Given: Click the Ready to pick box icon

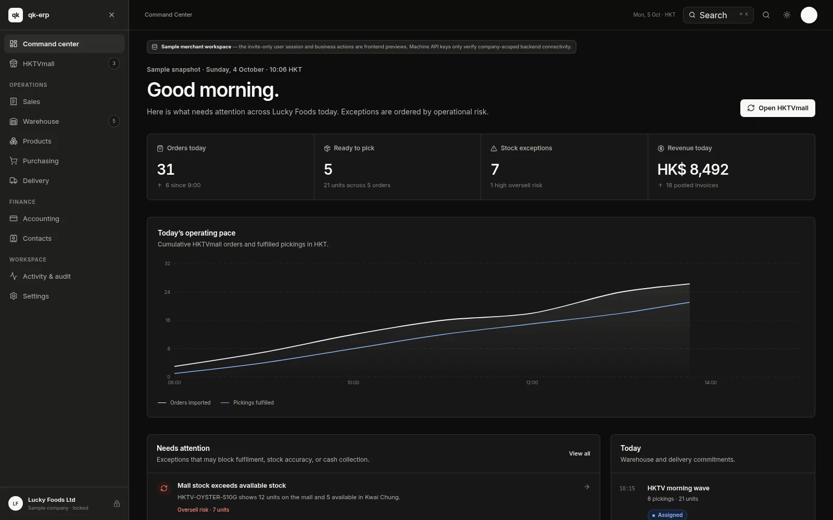Looking at the screenshot, I should [327, 148].
